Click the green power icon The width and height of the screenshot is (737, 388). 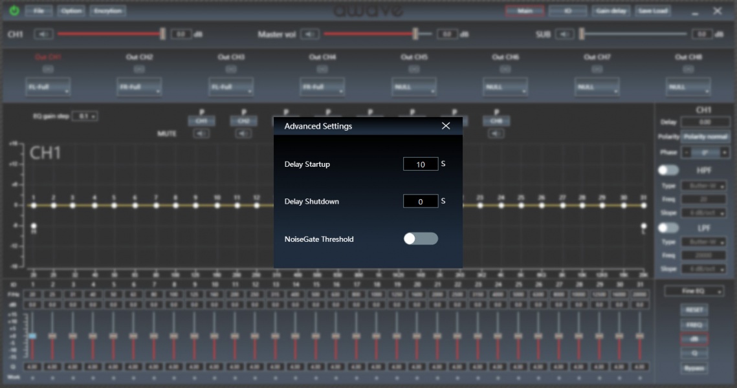[14, 11]
